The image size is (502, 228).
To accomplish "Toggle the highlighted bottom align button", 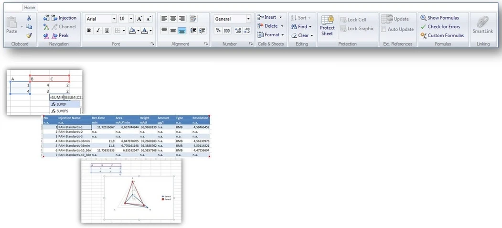I will click(x=182, y=31).
